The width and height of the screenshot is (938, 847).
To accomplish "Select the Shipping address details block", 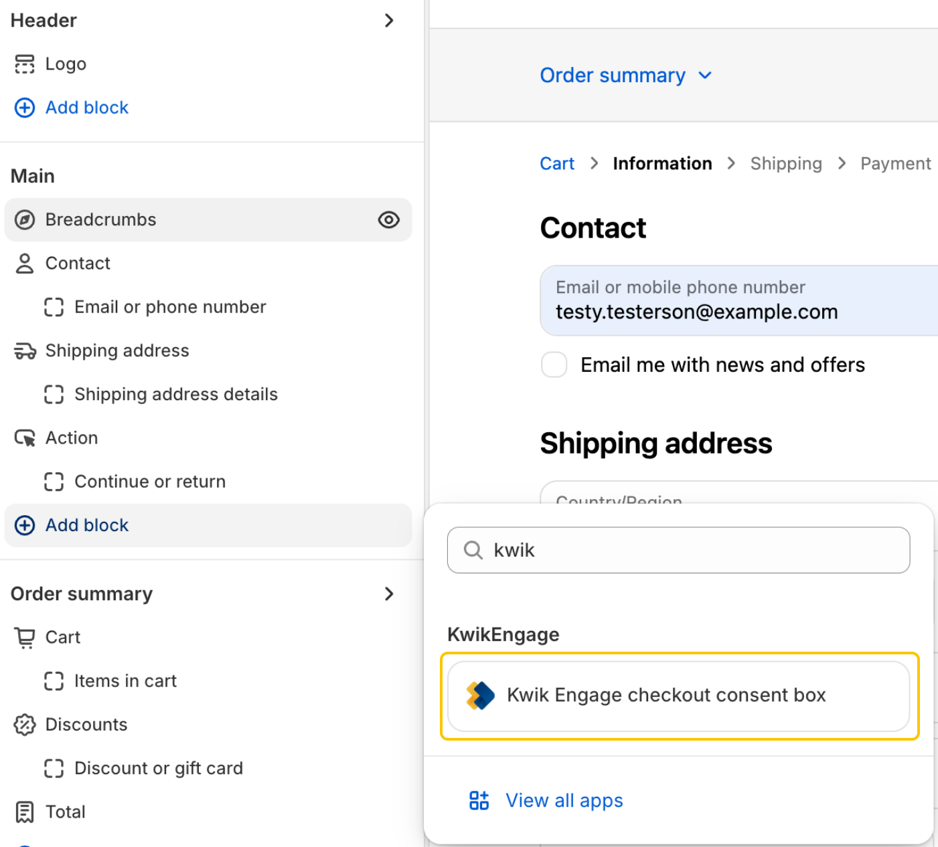I will click(x=208, y=395).
